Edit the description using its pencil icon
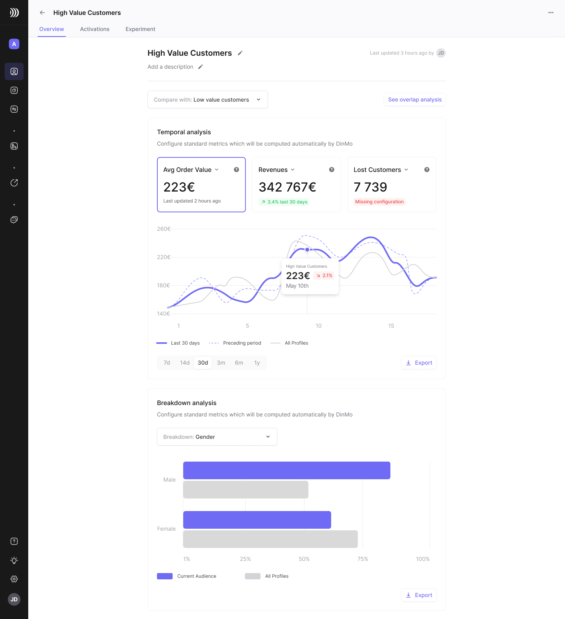Viewport: 565px width, 619px height. [200, 67]
